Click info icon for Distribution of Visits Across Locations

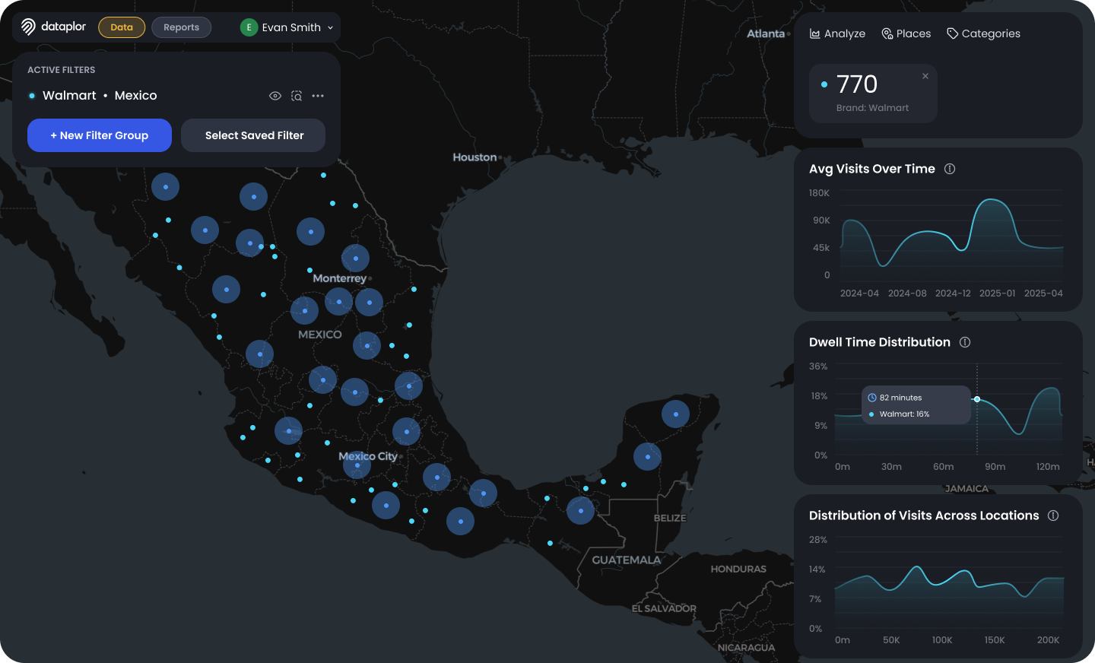pos(1053,515)
